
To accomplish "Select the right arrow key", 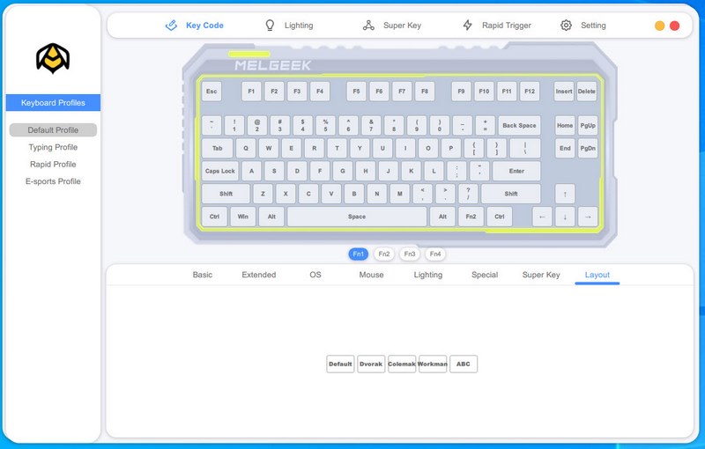I will [588, 217].
